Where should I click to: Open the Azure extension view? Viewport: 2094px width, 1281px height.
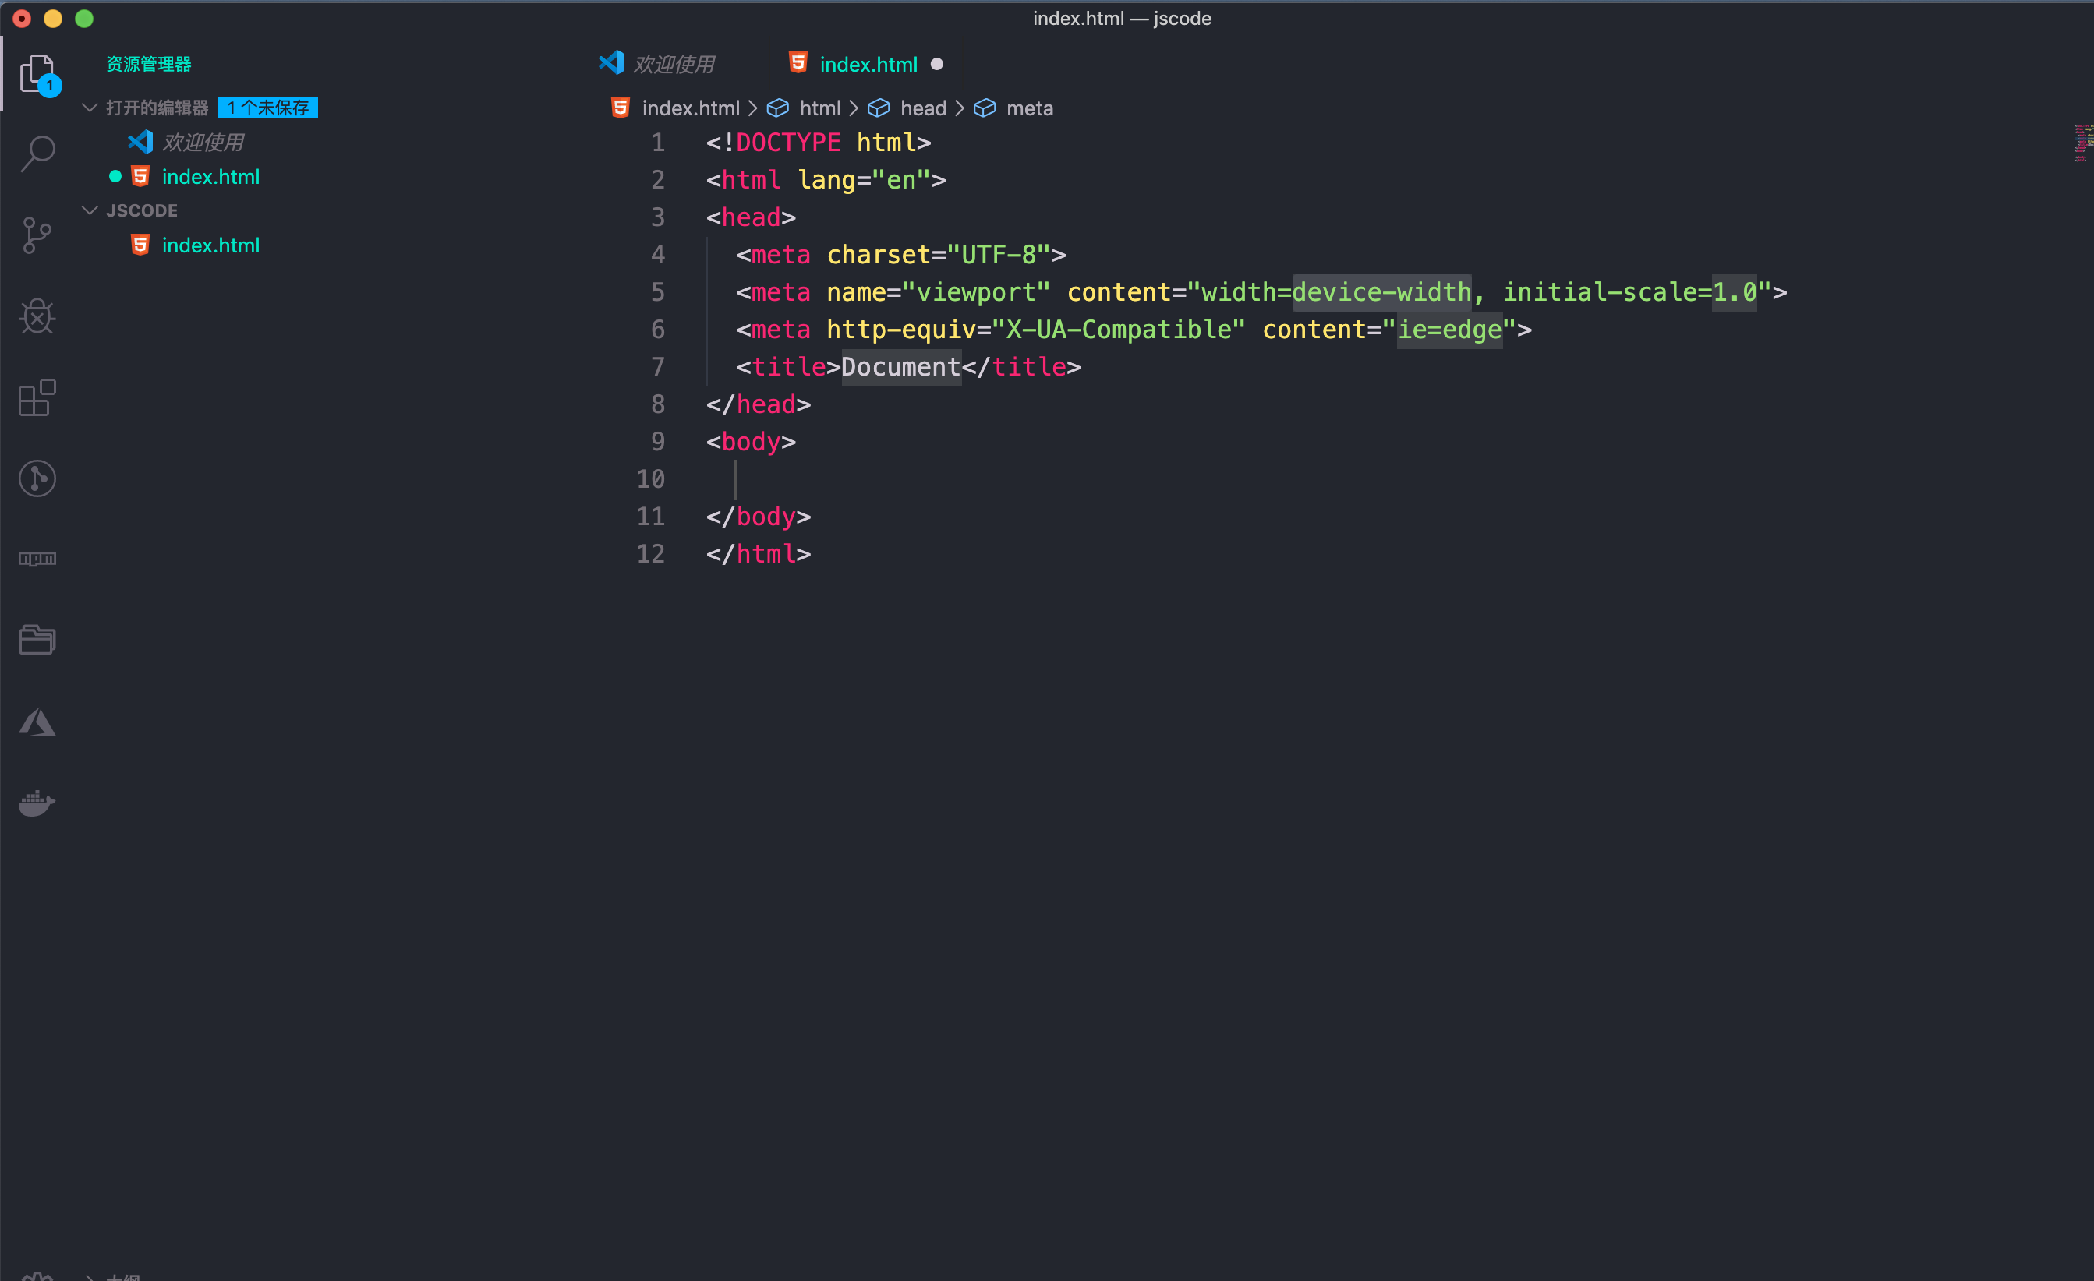point(37,722)
